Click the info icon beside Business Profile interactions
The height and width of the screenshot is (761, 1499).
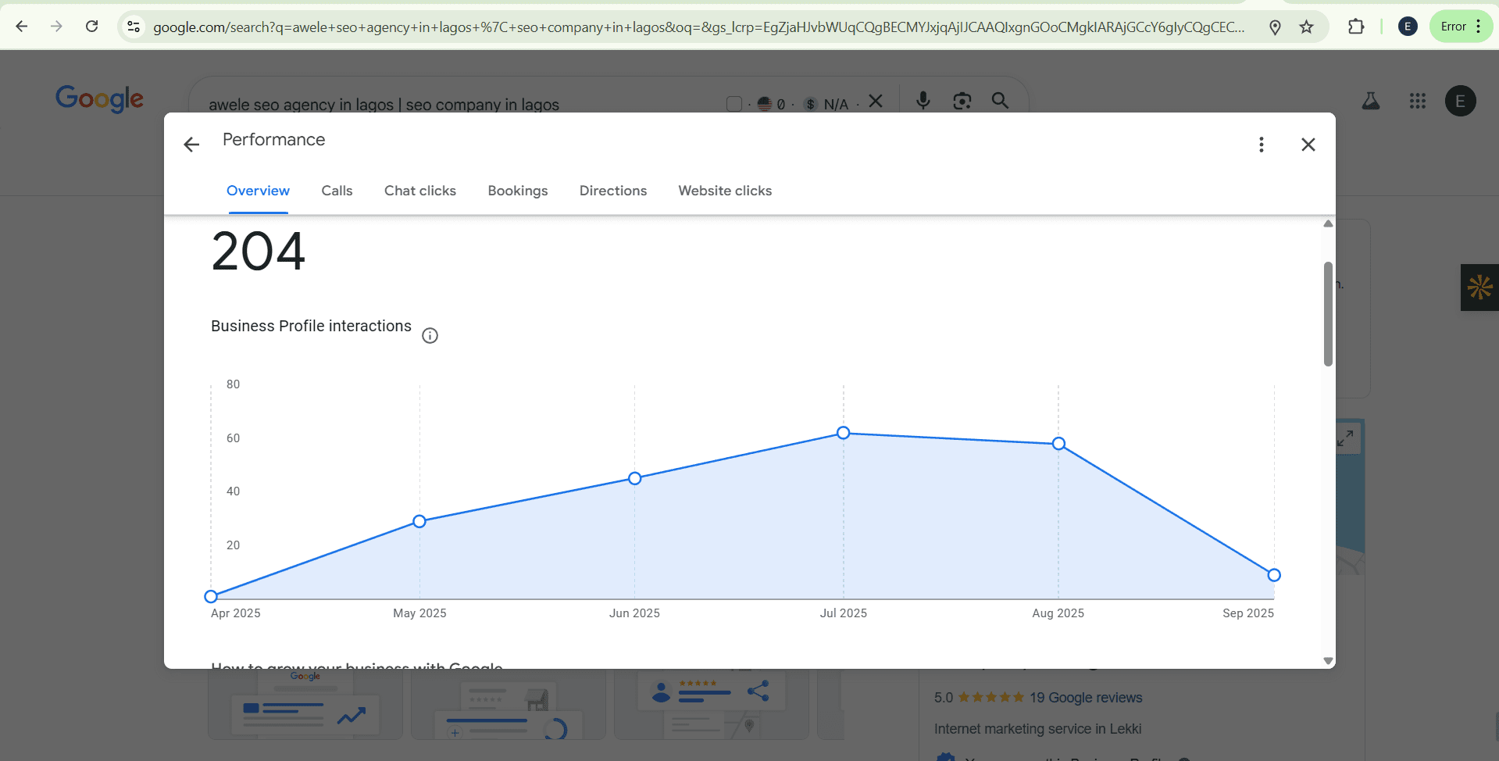click(x=430, y=336)
